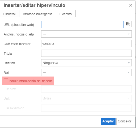Click the Rel dropdown arrow

click(129, 73)
